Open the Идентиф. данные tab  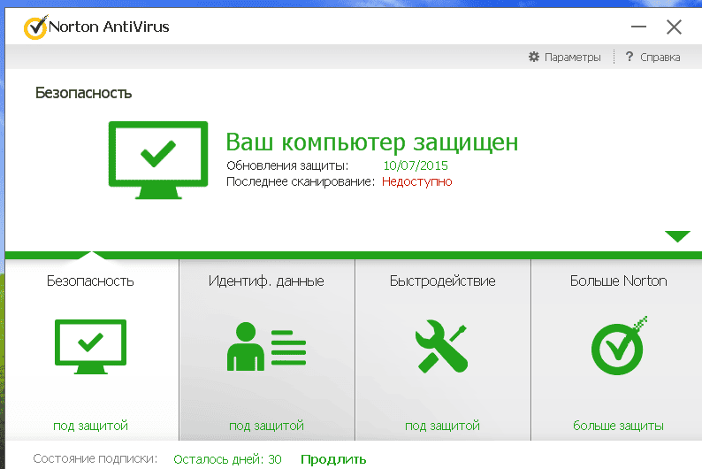266,281
